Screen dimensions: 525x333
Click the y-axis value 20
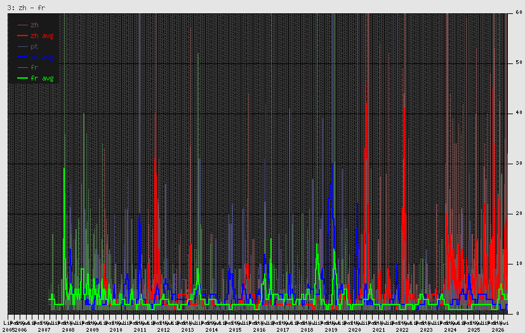click(519, 213)
